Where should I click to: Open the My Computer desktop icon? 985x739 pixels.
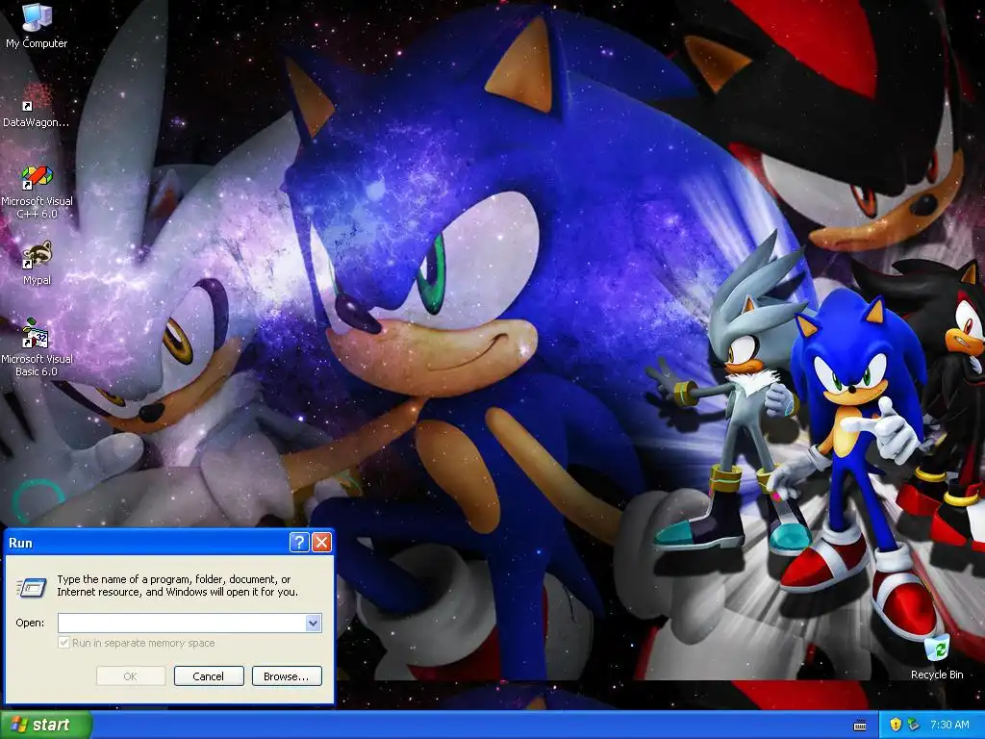37,25
